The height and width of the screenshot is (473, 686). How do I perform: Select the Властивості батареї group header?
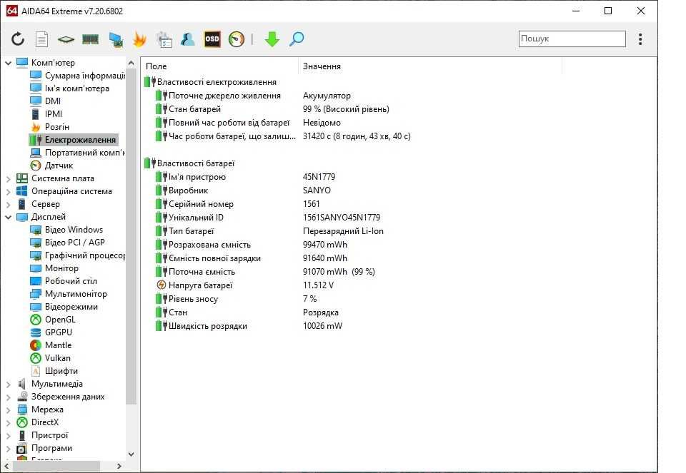189,163
